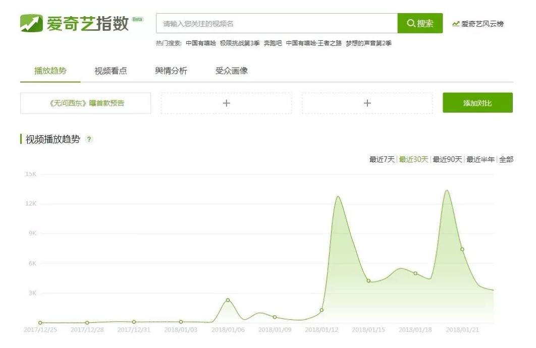This screenshot has height=348, width=536.
Task: Click the chart data point at 2018/01/18
Action: click(415, 273)
